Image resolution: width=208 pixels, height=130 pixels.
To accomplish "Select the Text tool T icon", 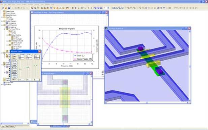I will [161, 8].
